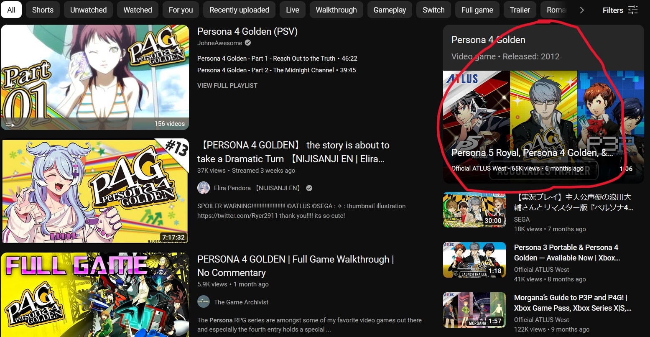The image size is (650, 337).
Task: Open the FULL GAME walkthrough thumbnail
Action: click(x=95, y=294)
